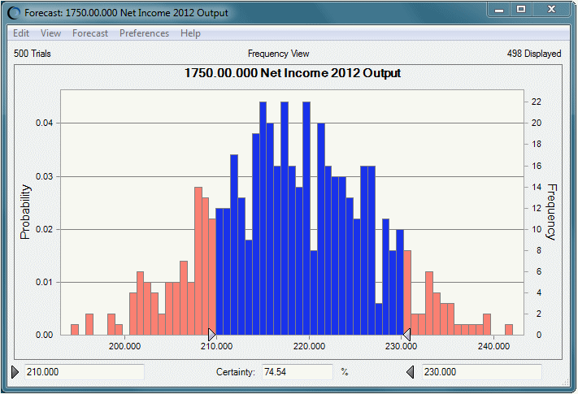Click the Frequency View label
This screenshot has height=394, width=578.
(278, 54)
